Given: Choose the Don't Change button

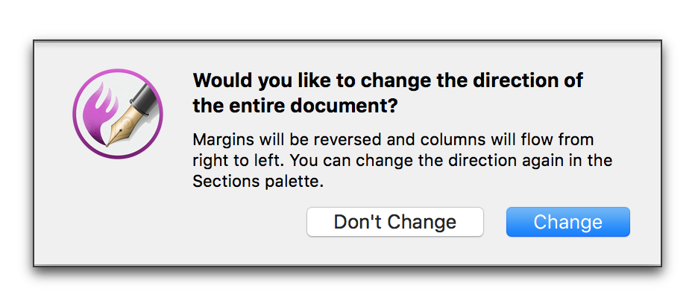Looking at the screenshot, I should point(395,222).
